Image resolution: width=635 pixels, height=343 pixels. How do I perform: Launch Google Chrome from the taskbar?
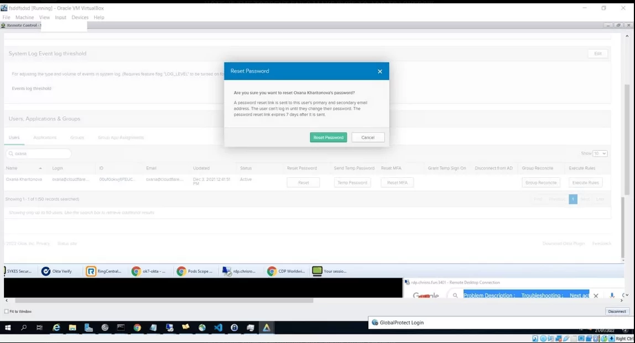click(x=137, y=327)
